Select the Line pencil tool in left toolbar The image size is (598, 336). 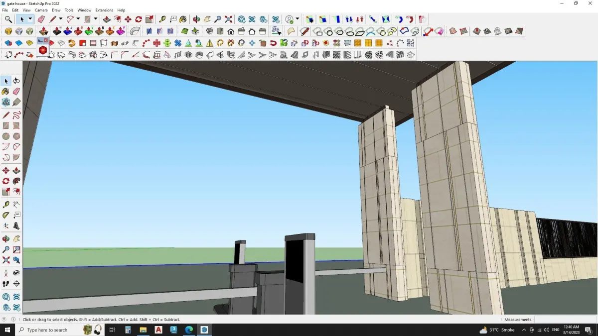pyautogui.click(x=6, y=115)
